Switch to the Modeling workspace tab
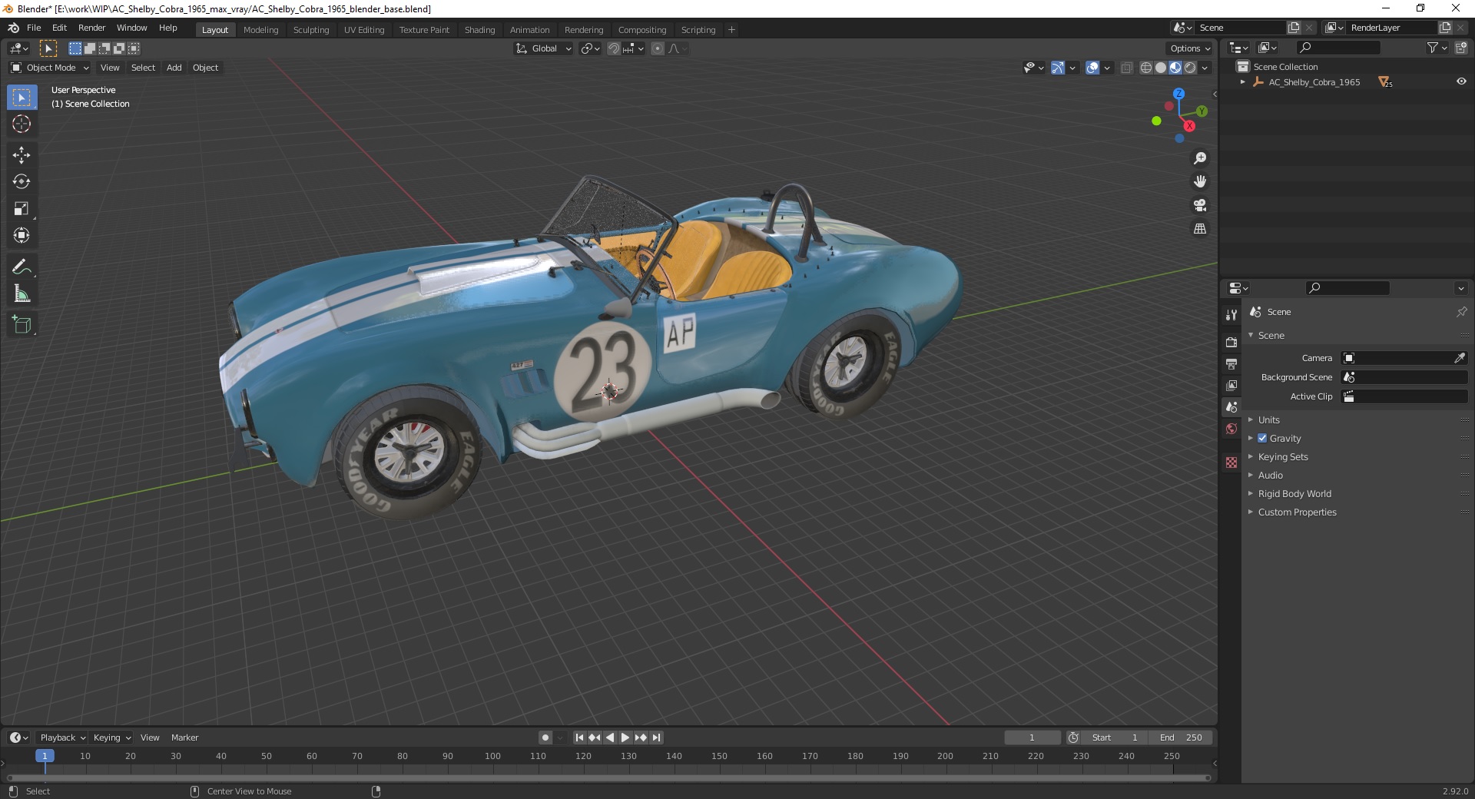 (260, 30)
